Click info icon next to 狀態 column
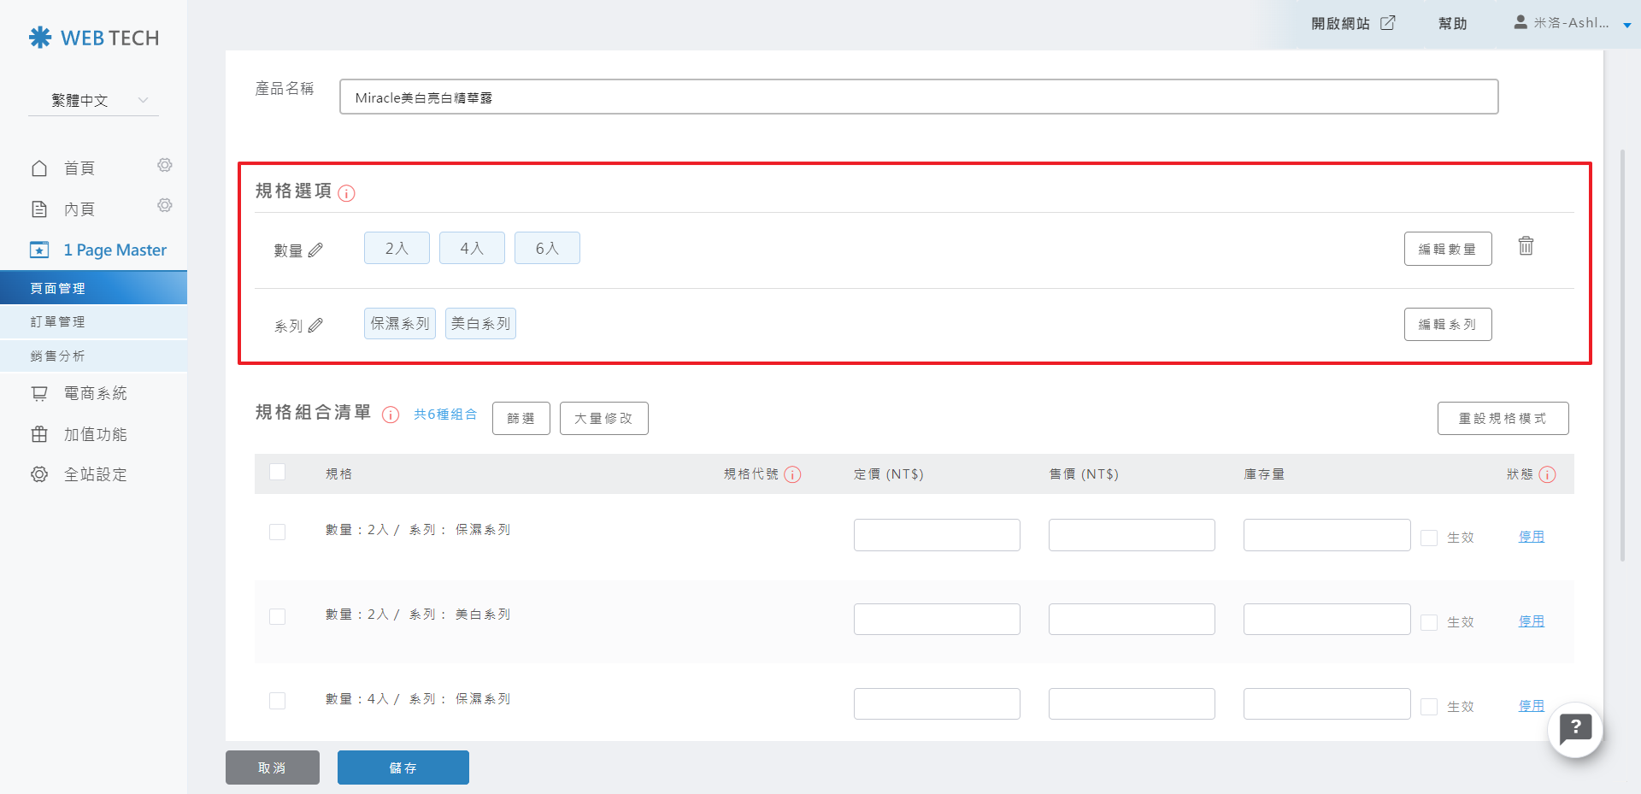This screenshot has height=794, width=1641. pos(1547,474)
